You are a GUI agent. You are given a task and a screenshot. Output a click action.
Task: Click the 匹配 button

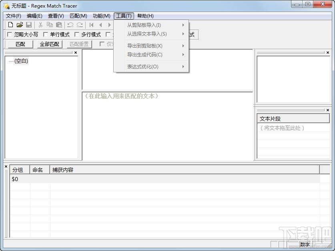[x=20, y=44]
